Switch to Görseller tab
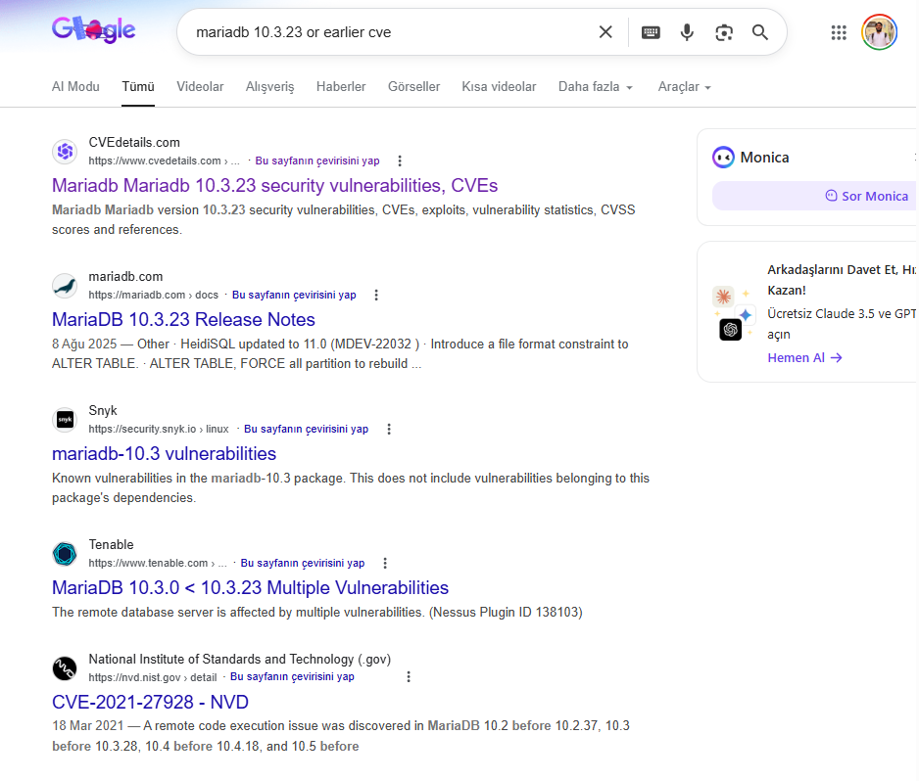The height and width of the screenshot is (781, 919). (413, 87)
